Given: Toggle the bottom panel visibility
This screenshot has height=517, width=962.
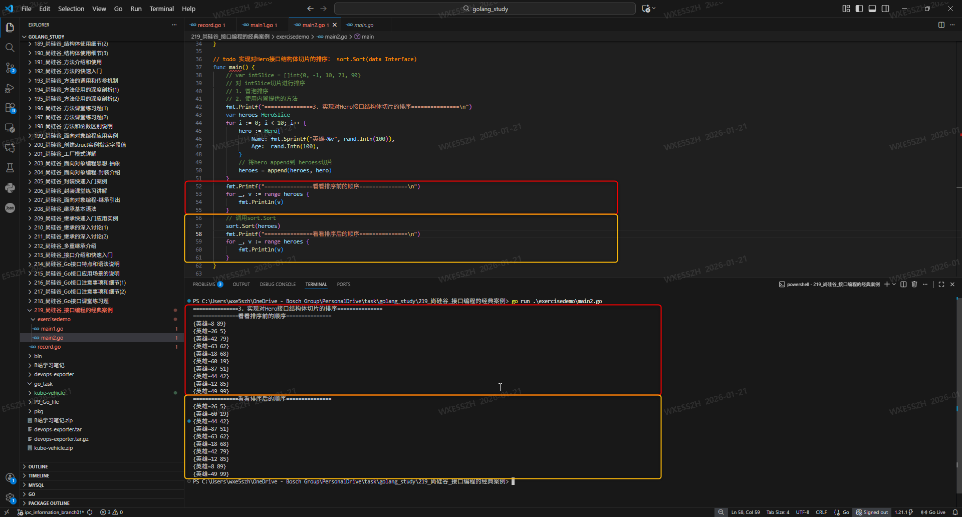Looking at the screenshot, I should pos(872,9).
